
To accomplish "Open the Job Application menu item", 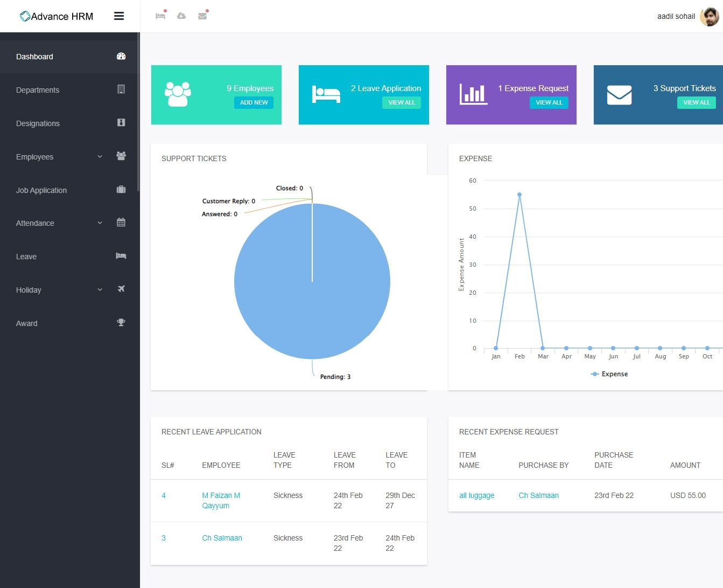I will [x=70, y=190].
